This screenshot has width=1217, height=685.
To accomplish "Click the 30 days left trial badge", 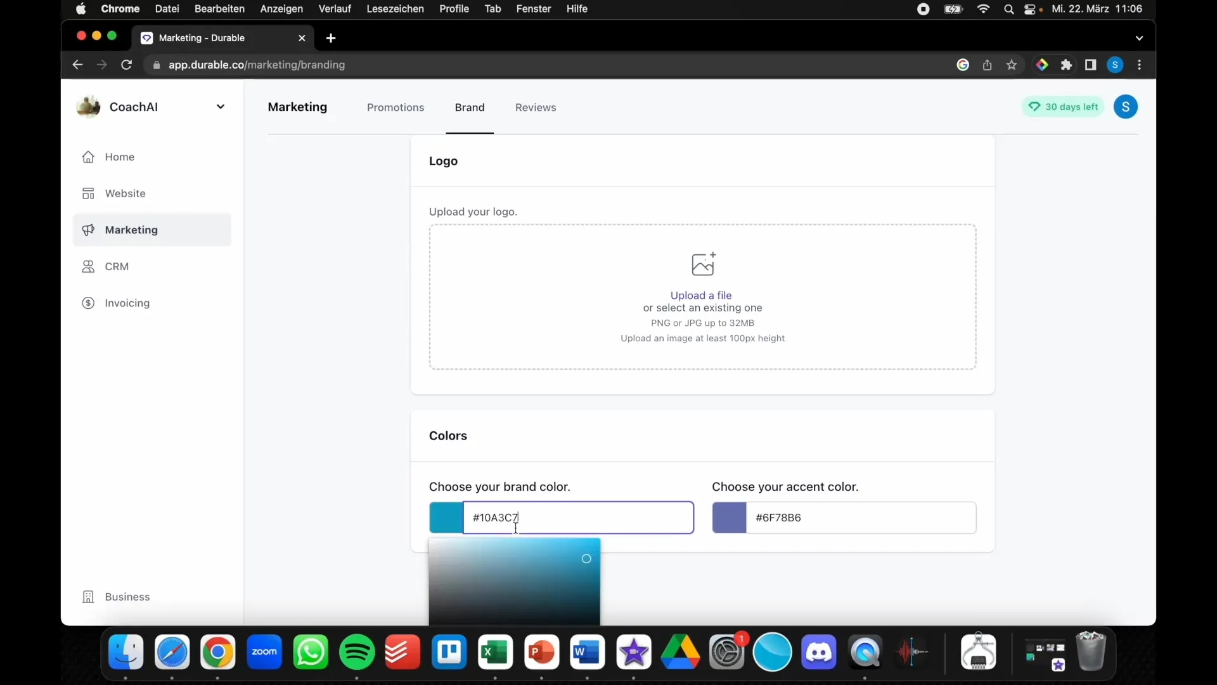I will click(1066, 106).
